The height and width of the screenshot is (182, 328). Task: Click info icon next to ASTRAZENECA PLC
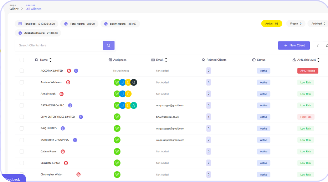click(x=70, y=105)
